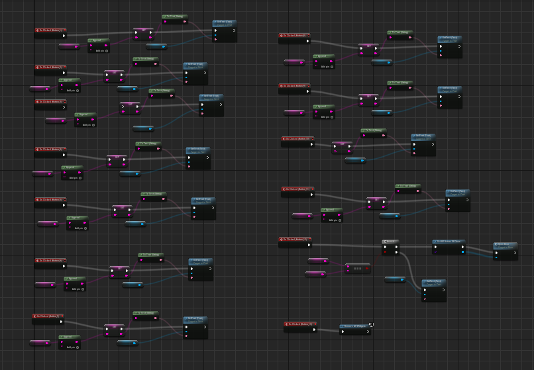Image resolution: width=534 pixels, height=370 pixels.
Task: Click the Branch node's red Condition pin
Action: pyautogui.click(x=385, y=252)
